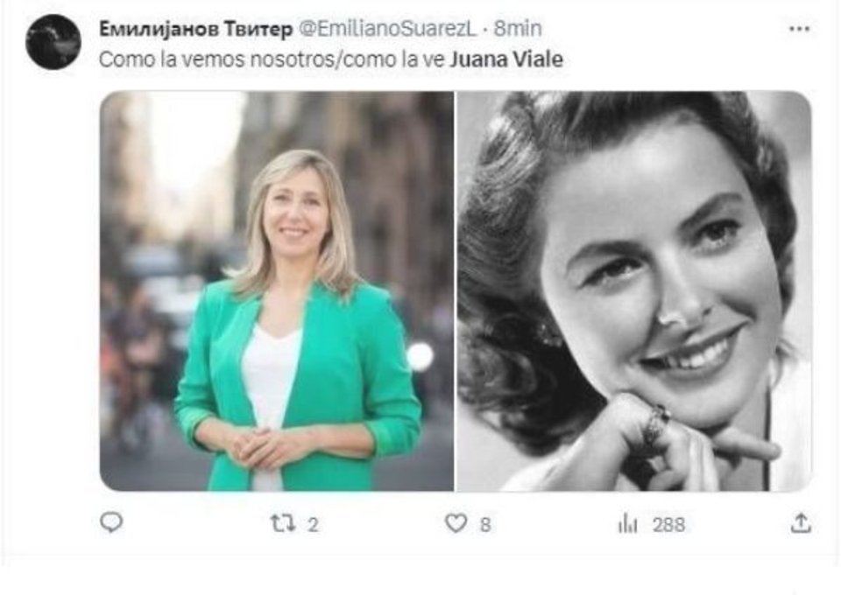Click the white top under the green blazer
841x595 pixels.
pos(270,376)
